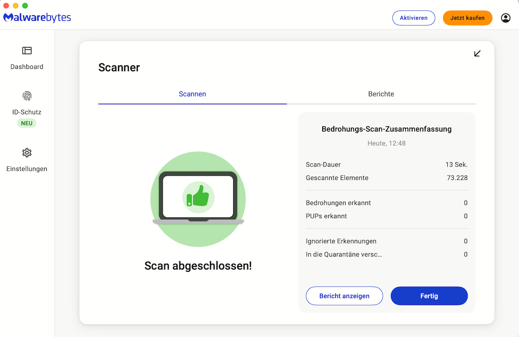Close the window using the red button
The height and width of the screenshot is (337, 519).
click(6, 6)
